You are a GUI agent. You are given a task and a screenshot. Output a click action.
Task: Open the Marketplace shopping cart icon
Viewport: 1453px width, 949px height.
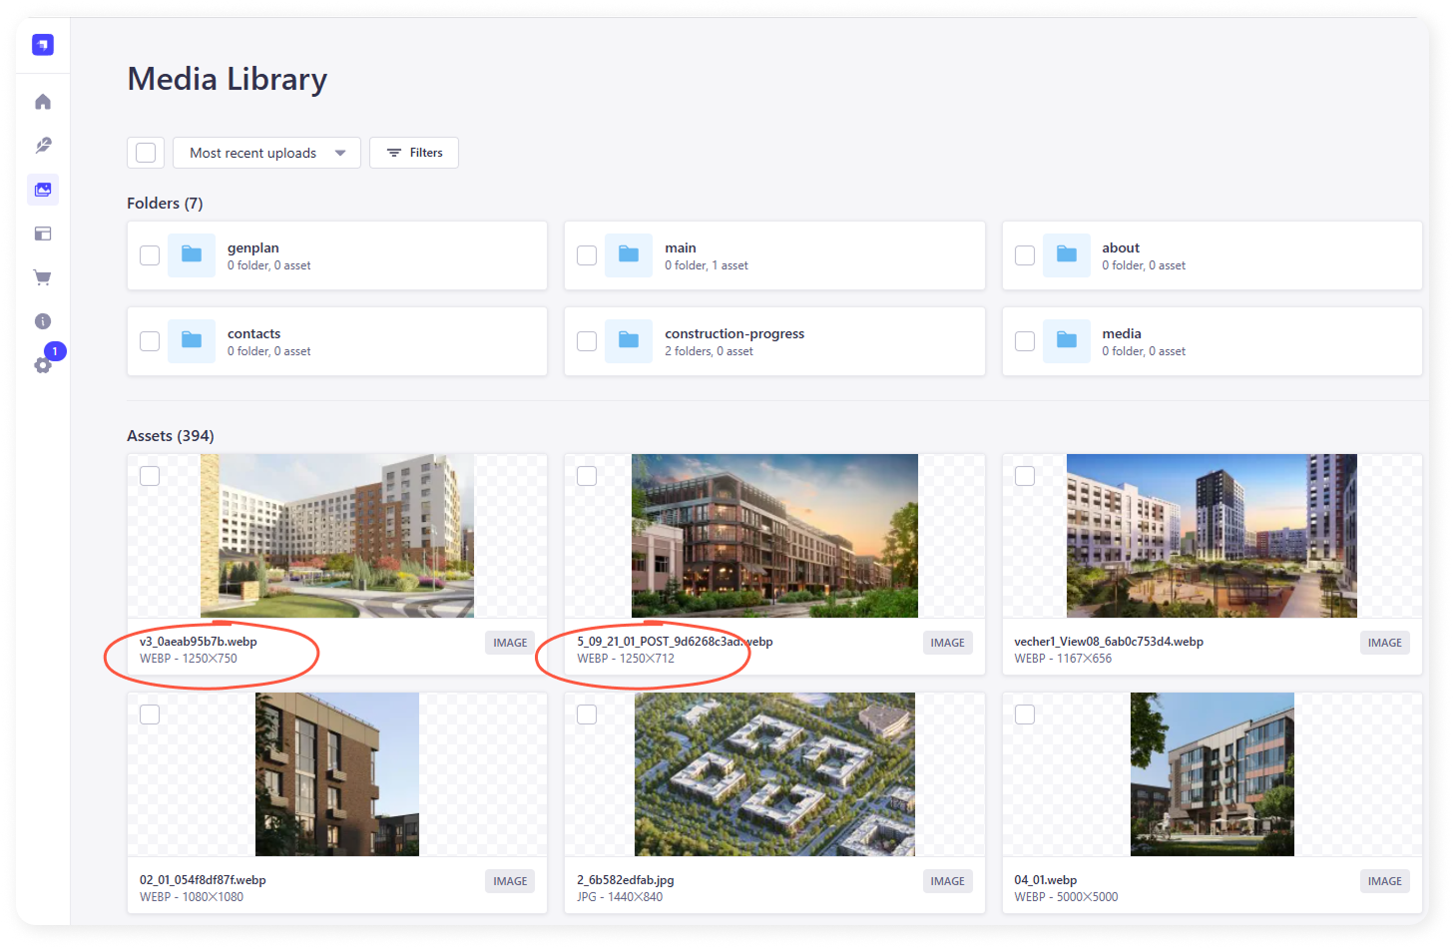[43, 277]
